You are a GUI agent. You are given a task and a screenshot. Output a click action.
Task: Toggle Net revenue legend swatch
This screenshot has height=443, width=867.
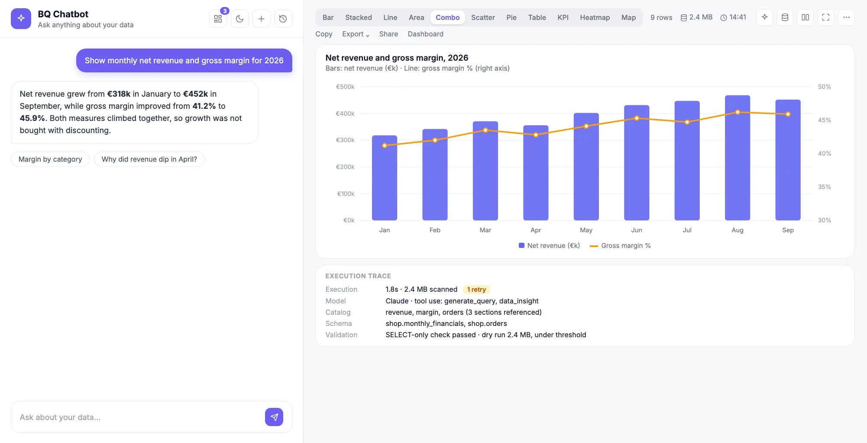(x=521, y=245)
